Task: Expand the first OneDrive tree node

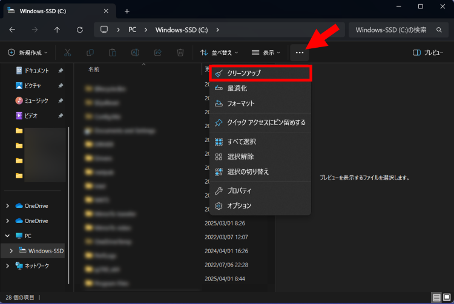Action: pos(7,205)
